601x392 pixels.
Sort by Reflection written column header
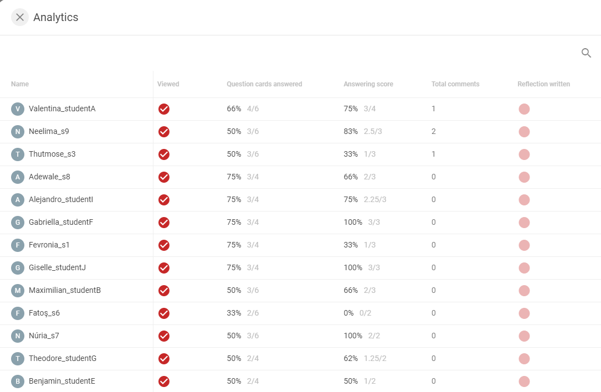coord(543,84)
